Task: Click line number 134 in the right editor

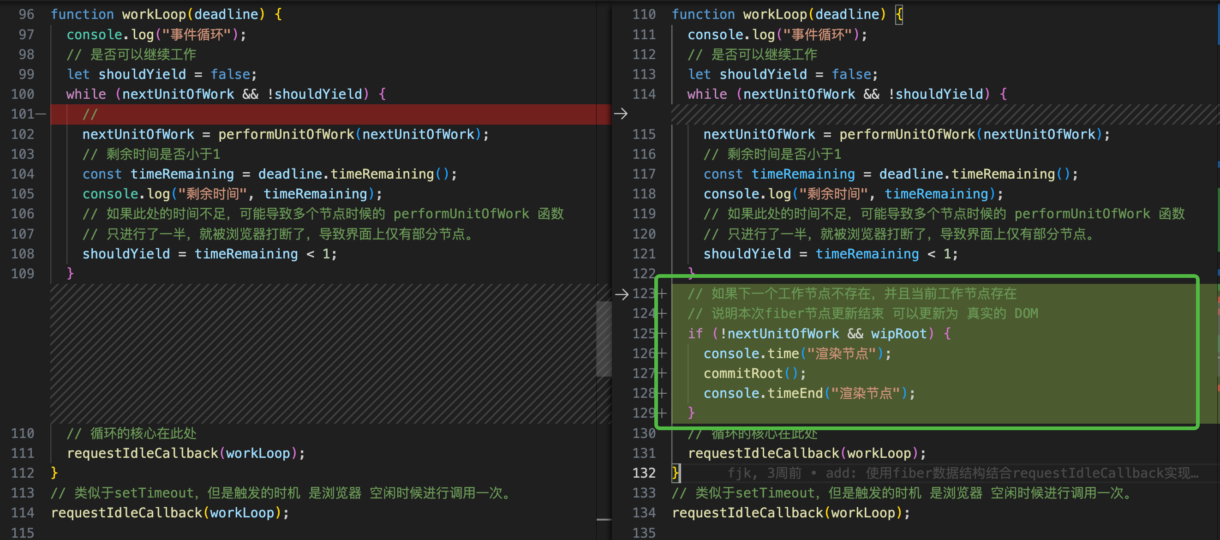Action: (644, 513)
